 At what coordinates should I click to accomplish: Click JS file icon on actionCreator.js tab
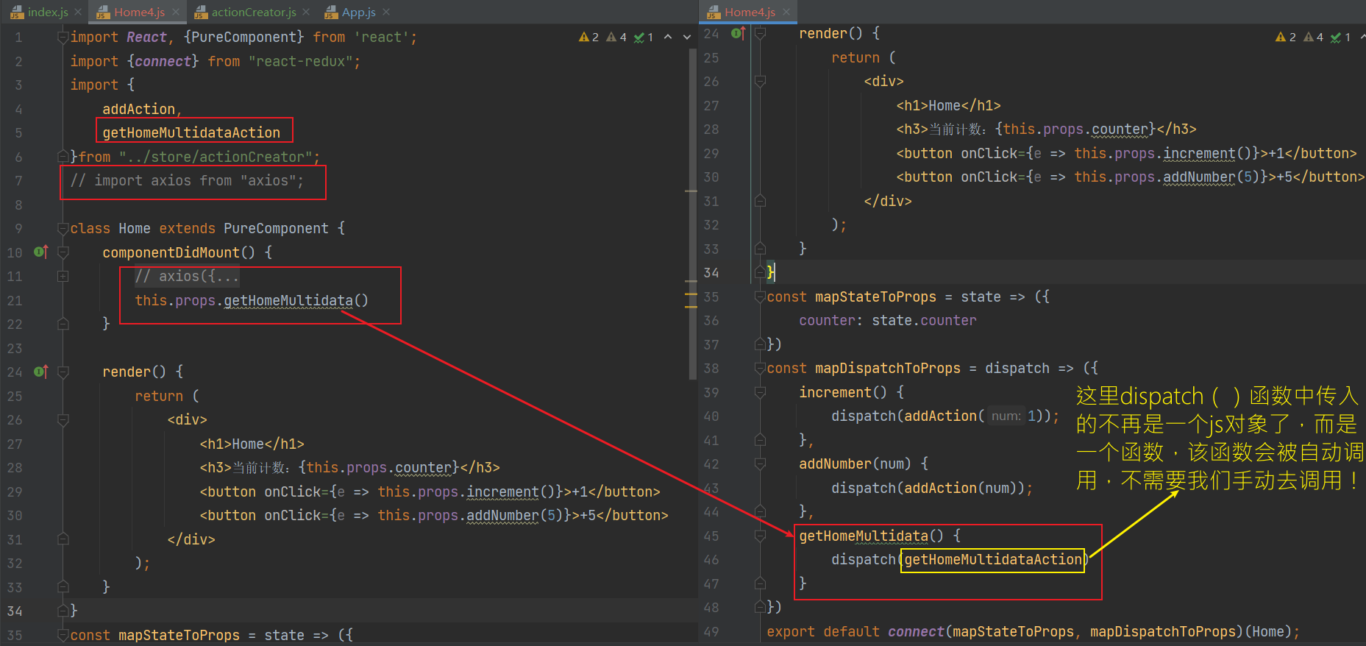click(201, 12)
